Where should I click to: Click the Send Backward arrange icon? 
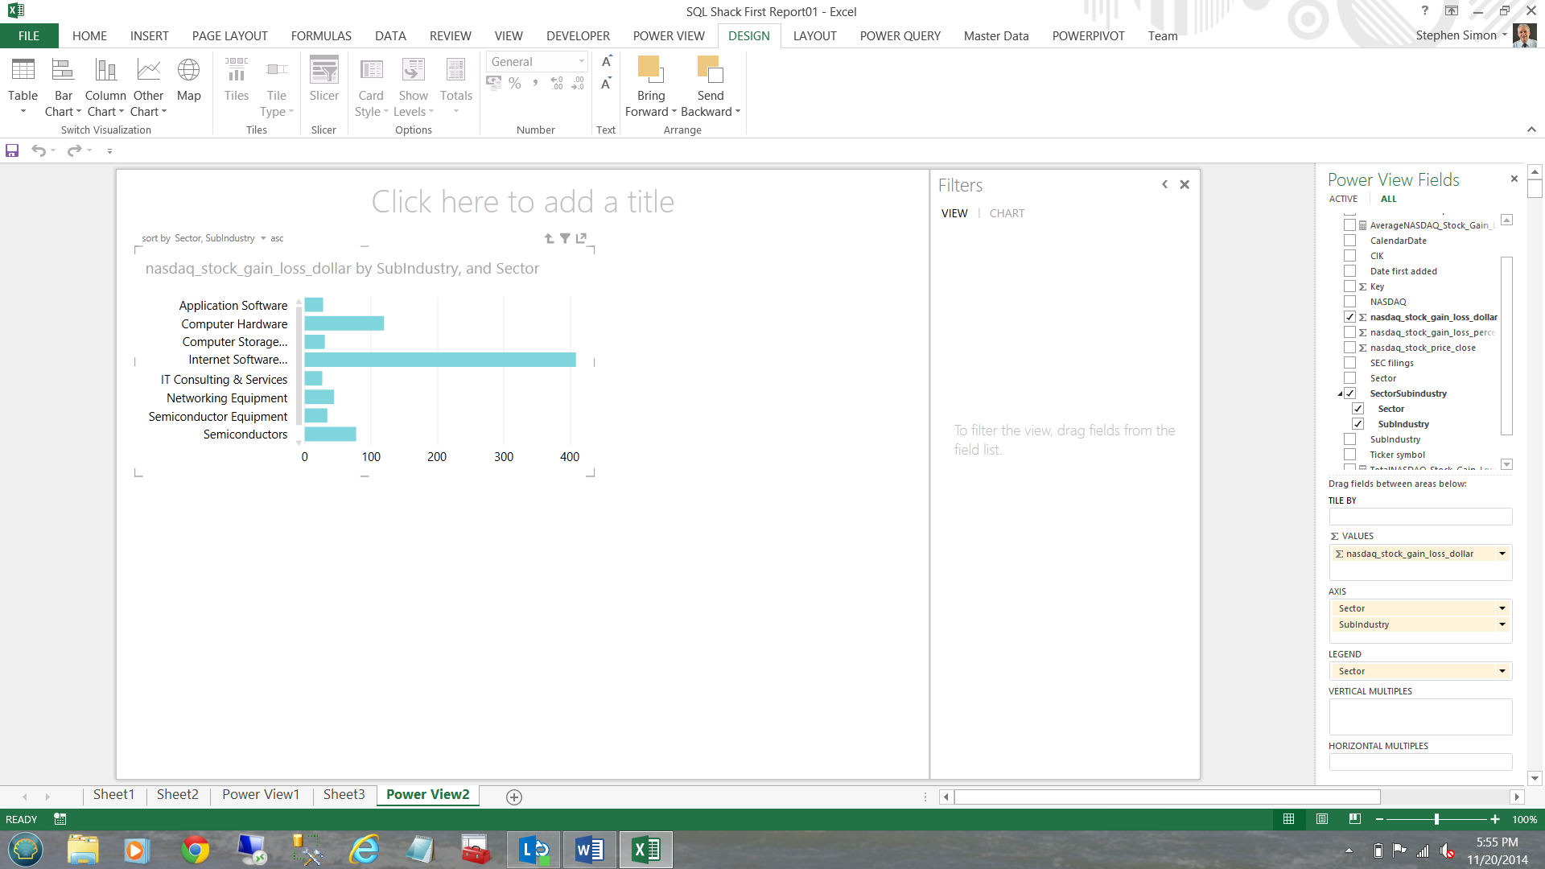coord(710,71)
